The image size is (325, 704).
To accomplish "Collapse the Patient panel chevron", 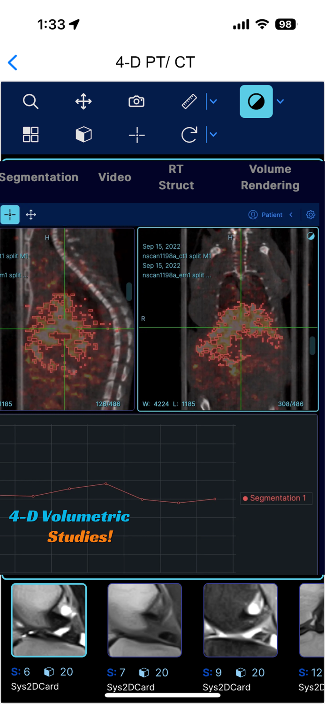I will click(291, 215).
